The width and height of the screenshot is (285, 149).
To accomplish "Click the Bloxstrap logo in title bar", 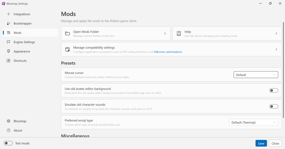I will 3,4.
